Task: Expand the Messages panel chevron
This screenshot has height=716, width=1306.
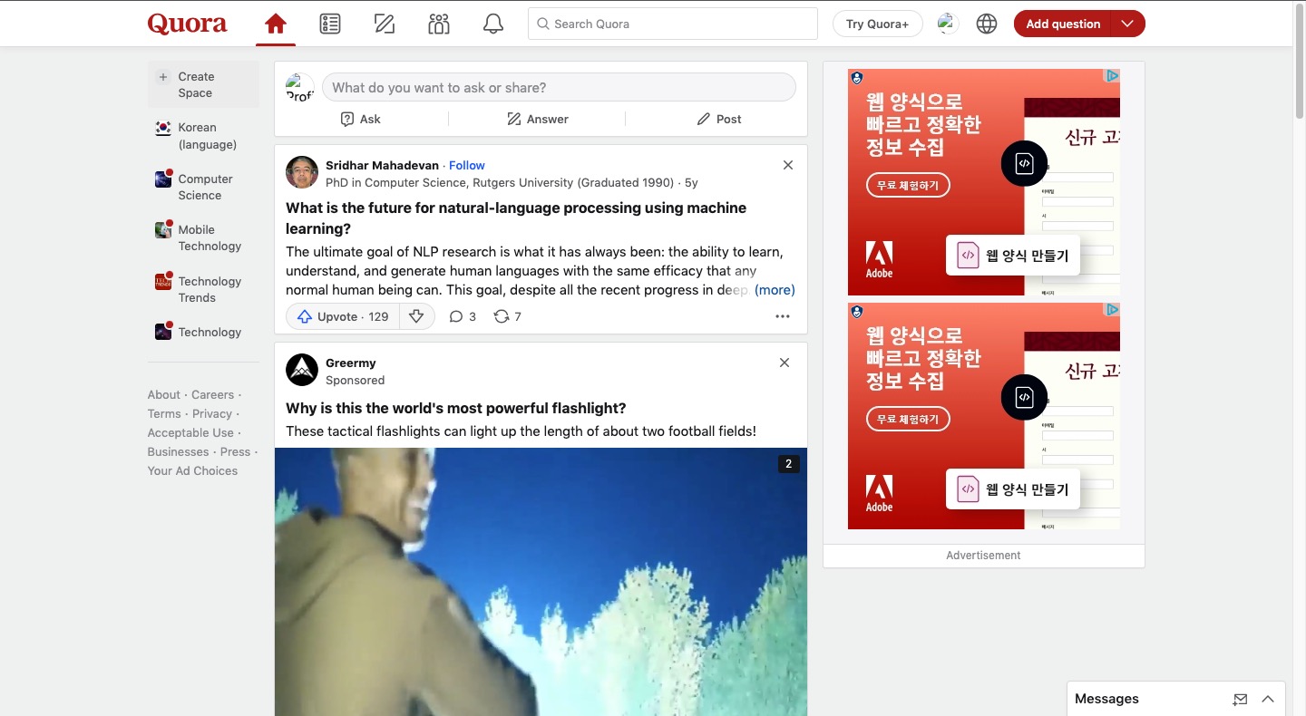Action: [1268, 699]
